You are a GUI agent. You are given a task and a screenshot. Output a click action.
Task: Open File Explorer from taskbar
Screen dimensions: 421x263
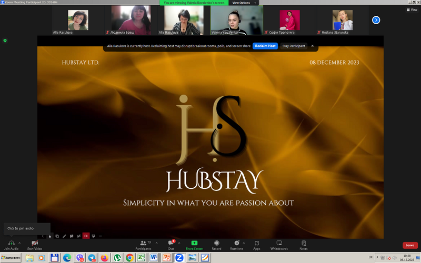[29, 258]
